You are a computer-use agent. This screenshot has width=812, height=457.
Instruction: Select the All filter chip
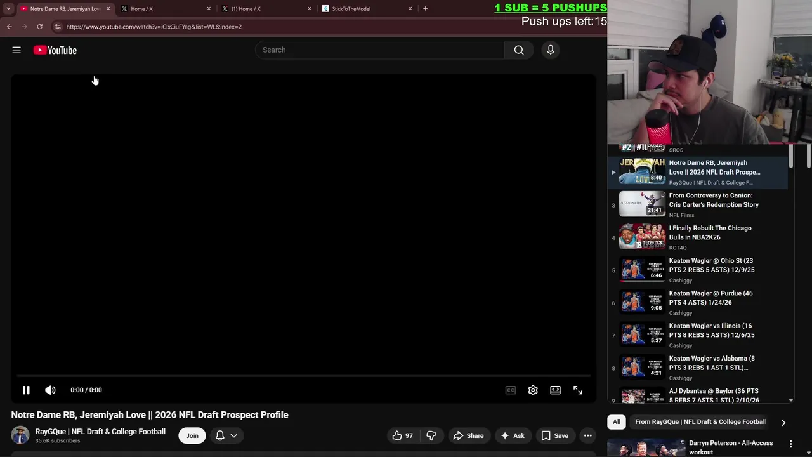[617, 421]
